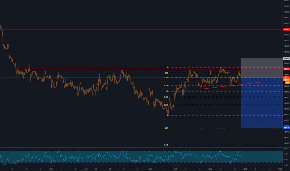The height and width of the screenshot is (171, 290).
Task: Select the 0.90000 price scale tick
Action: (x=286, y=46)
